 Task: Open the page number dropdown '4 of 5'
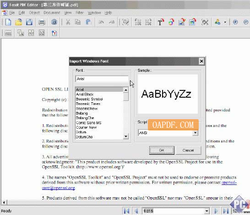pos(207,211)
